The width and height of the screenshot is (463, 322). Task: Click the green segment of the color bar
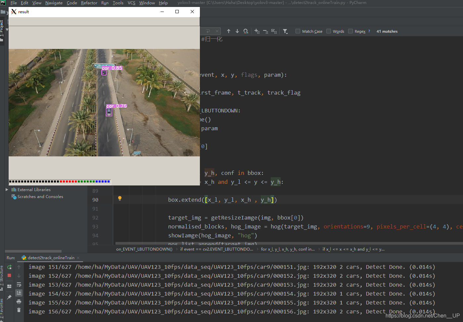coord(86,181)
